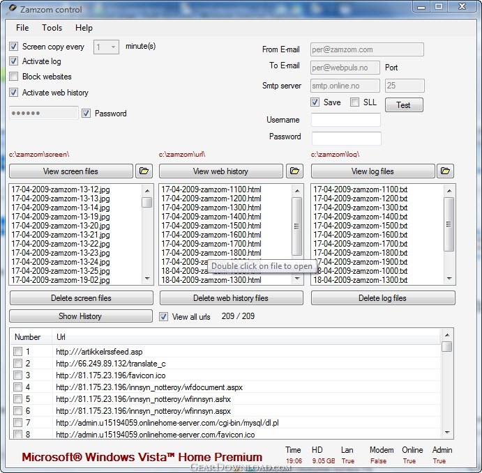Image resolution: width=482 pixels, height=473 pixels.
Task: Select url ending in wfdocument.aspx
Action: (149, 387)
